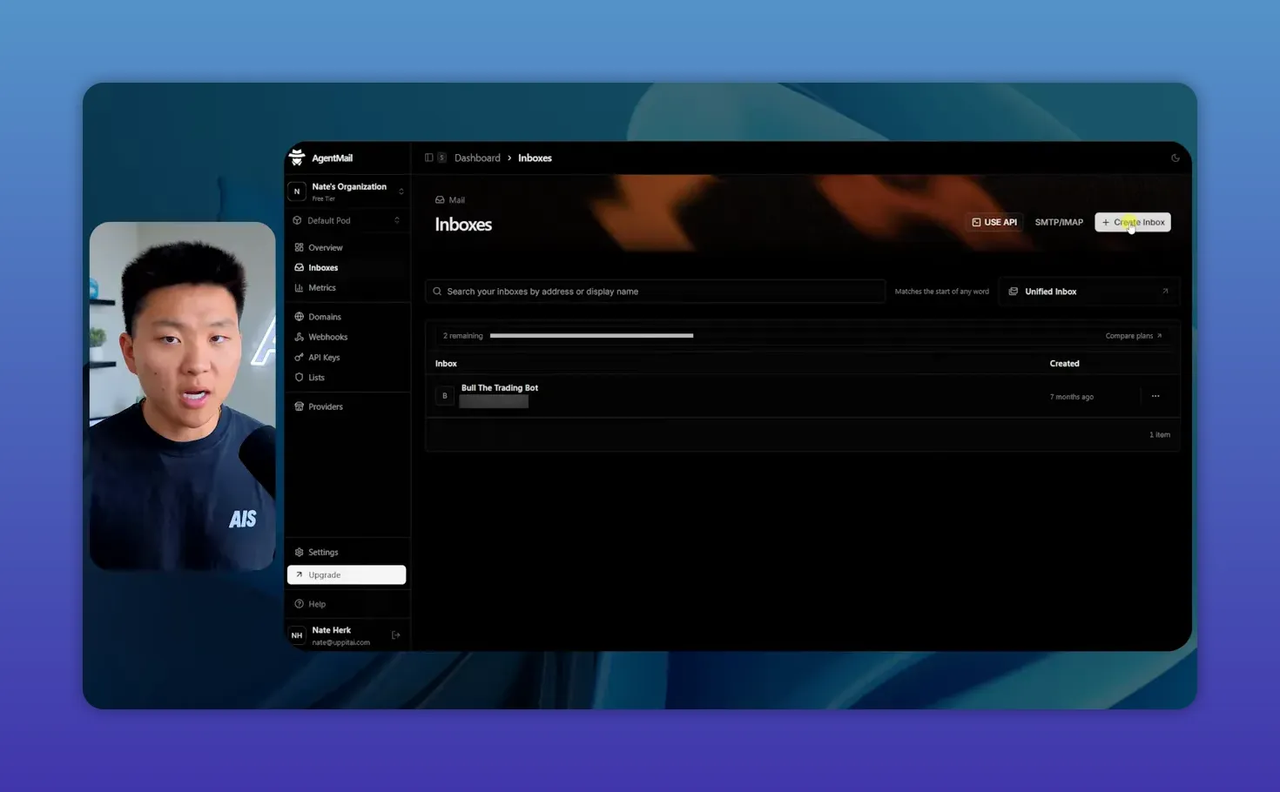
Task: Click the Unified Inbox external arrow icon
Action: tap(1165, 292)
